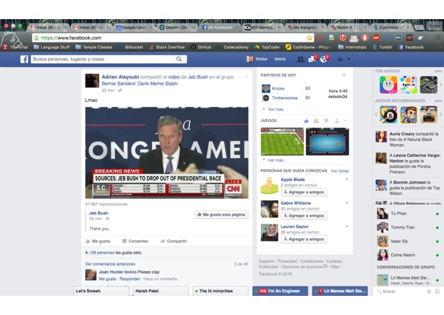This screenshot has height=315, width=444.
Task: Open chat with Tu Phan
Action: [408, 214]
